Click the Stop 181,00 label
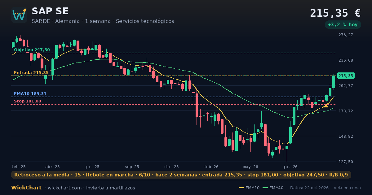The height and width of the screenshot is (195, 372). (x=27, y=101)
